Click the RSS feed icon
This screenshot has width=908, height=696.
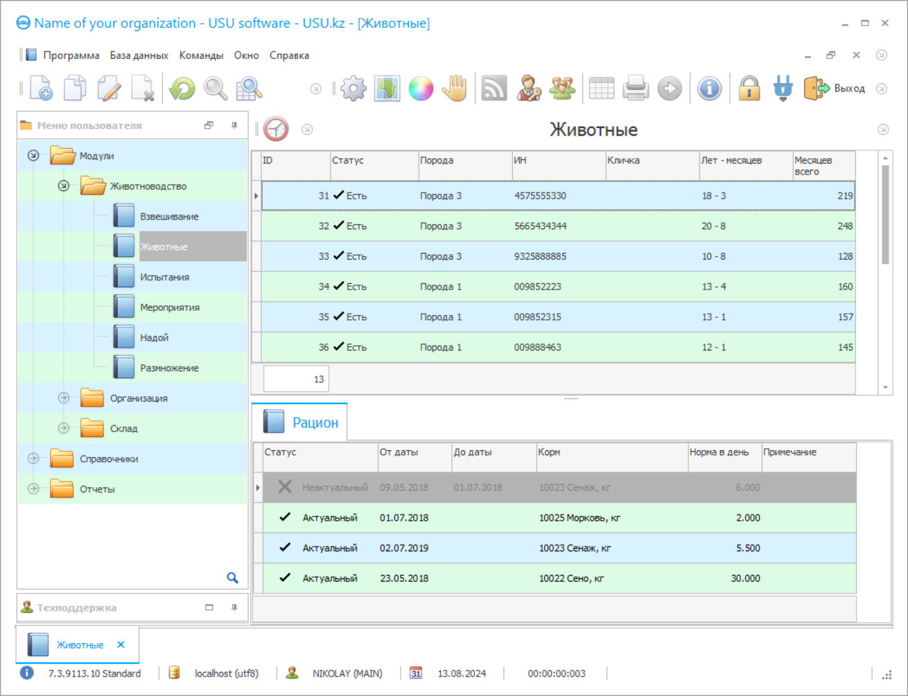pyautogui.click(x=494, y=89)
